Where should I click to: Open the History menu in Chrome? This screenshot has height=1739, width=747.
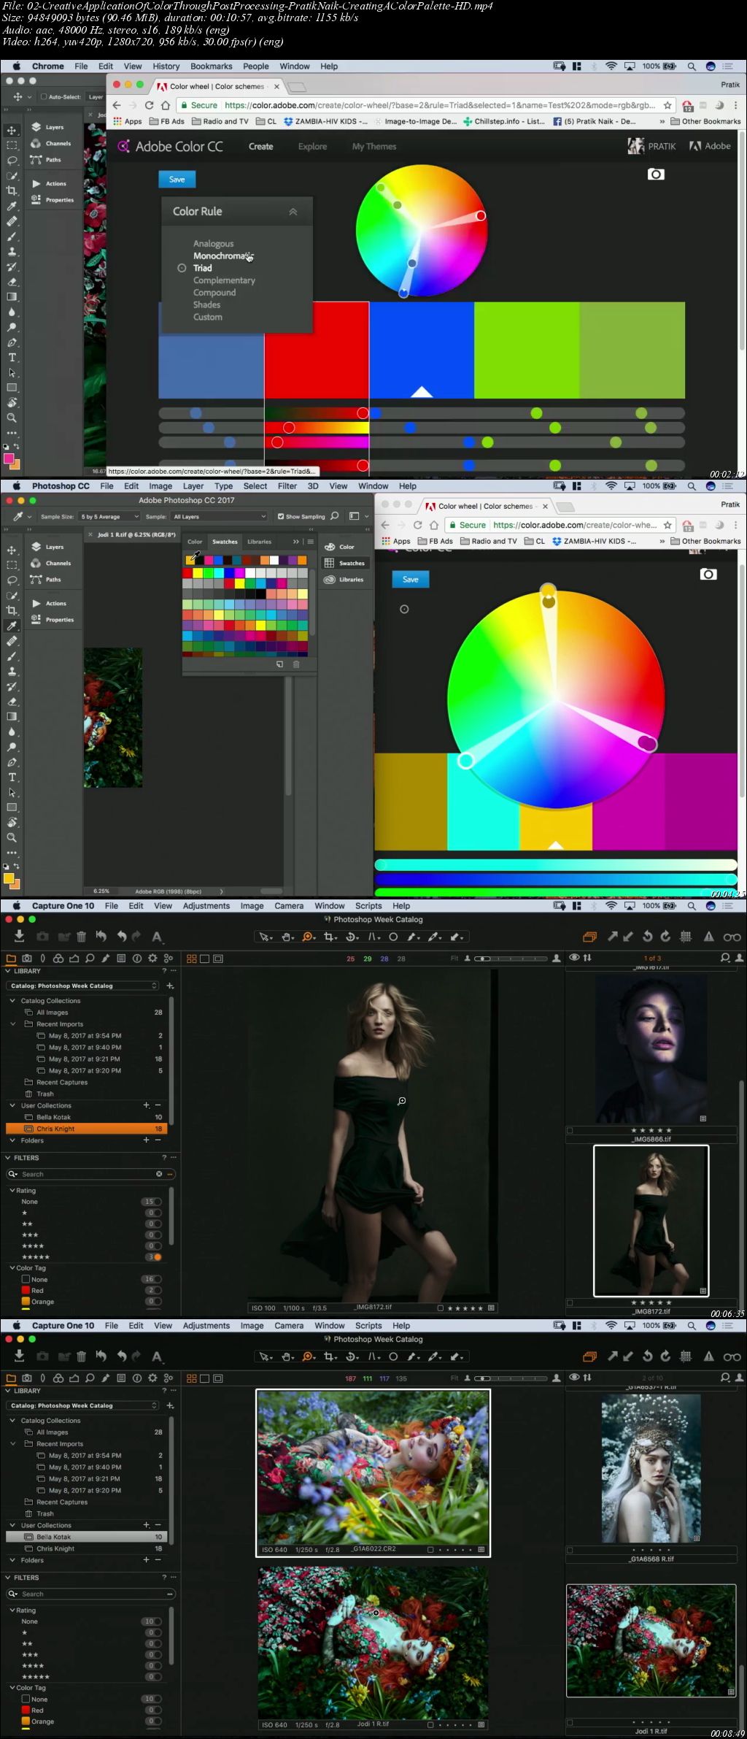166,66
